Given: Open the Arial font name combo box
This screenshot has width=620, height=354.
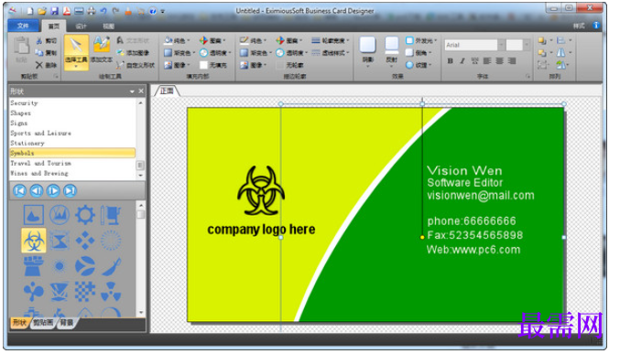Looking at the screenshot, I should (x=474, y=45).
